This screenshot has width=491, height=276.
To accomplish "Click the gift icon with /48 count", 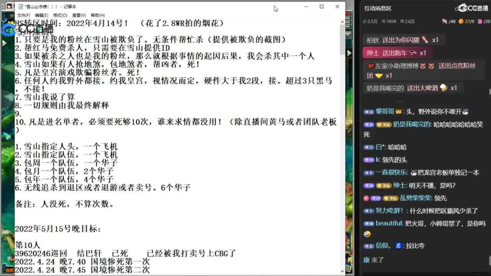I will (444, 21).
